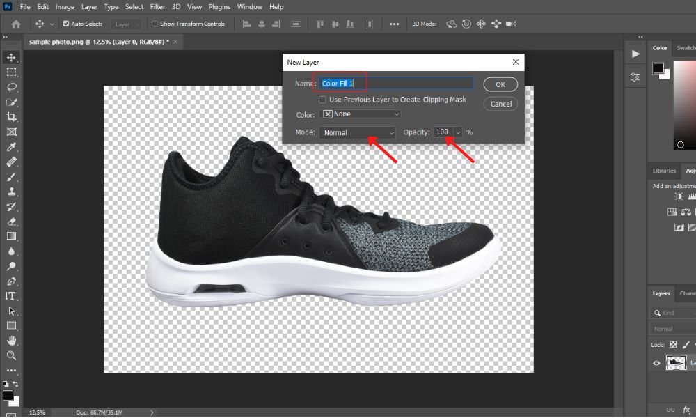This screenshot has height=418, width=696.
Task: Select the Blur tool
Action: (x=11, y=251)
